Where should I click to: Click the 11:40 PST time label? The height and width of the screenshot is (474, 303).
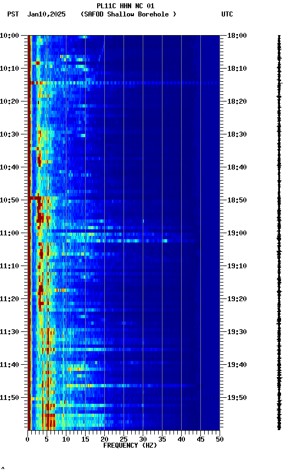[9, 365]
